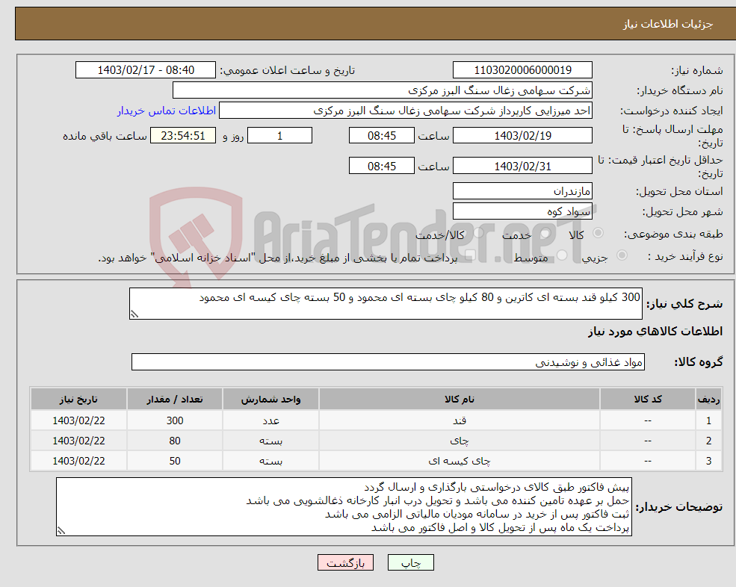Click the ایجاد کننده درخواست field
The image size is (736, 587).
point(406,111)
